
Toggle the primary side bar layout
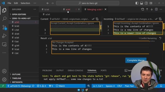[137, 3]
